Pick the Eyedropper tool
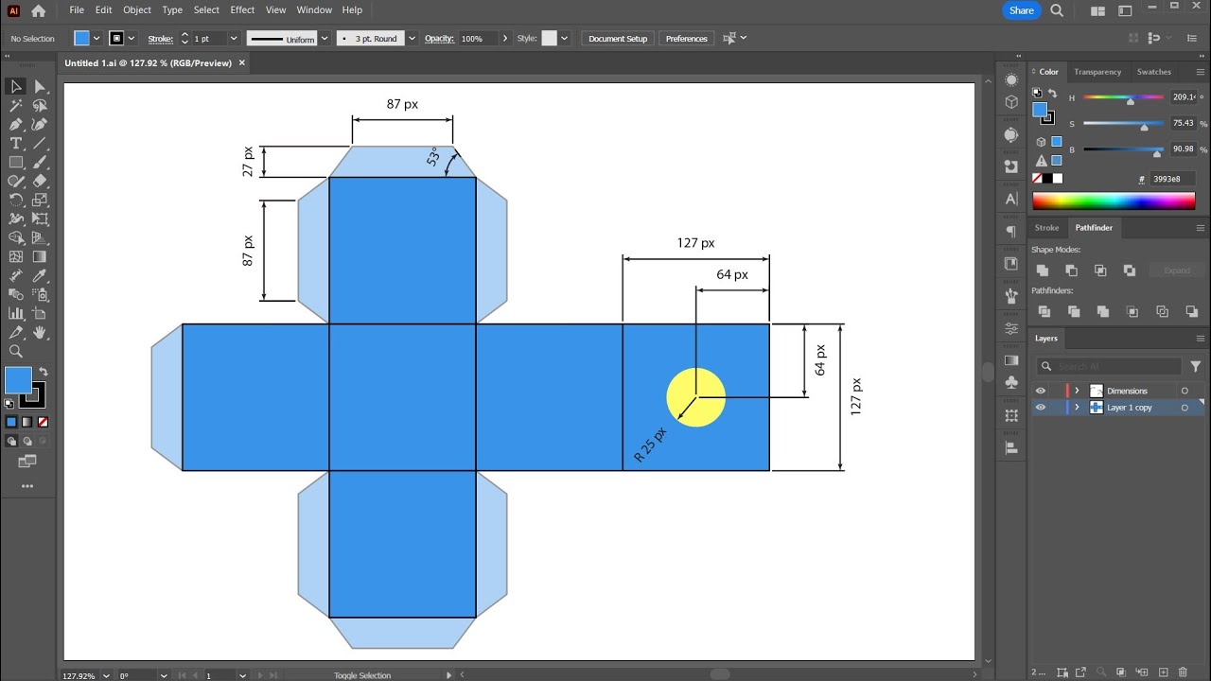Screen dimensions: 1211x681 (40, 275)
